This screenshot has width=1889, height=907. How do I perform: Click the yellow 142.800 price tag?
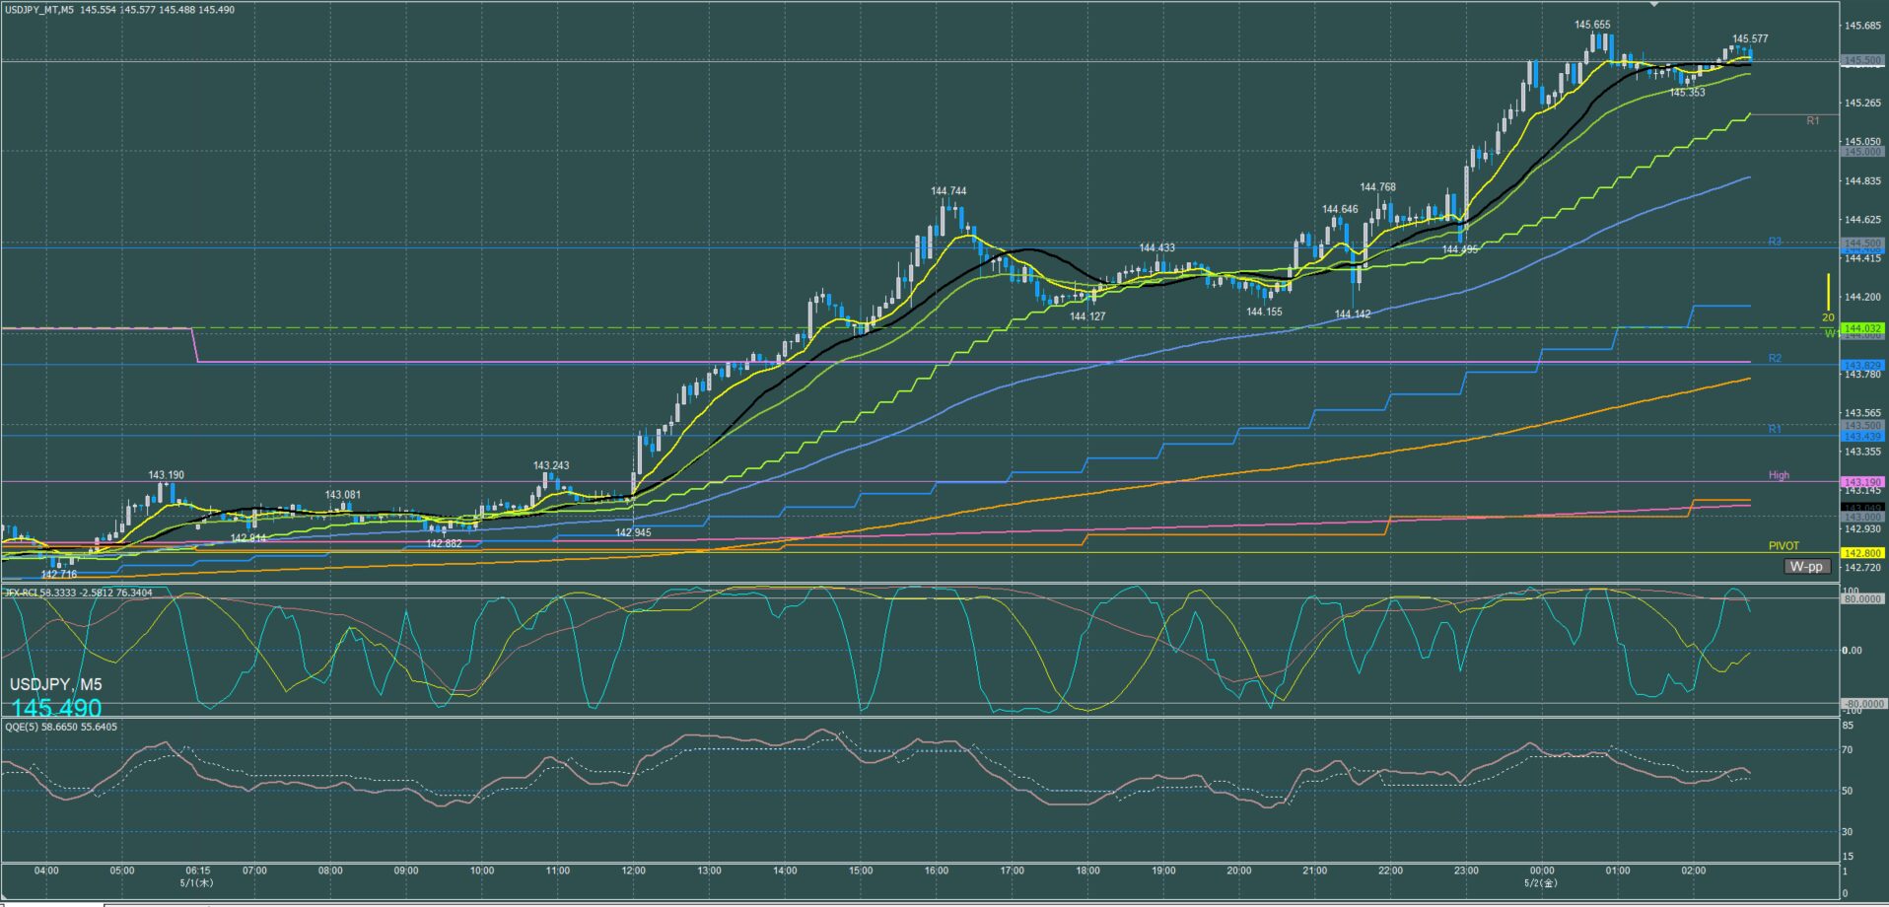[1862, 553]
